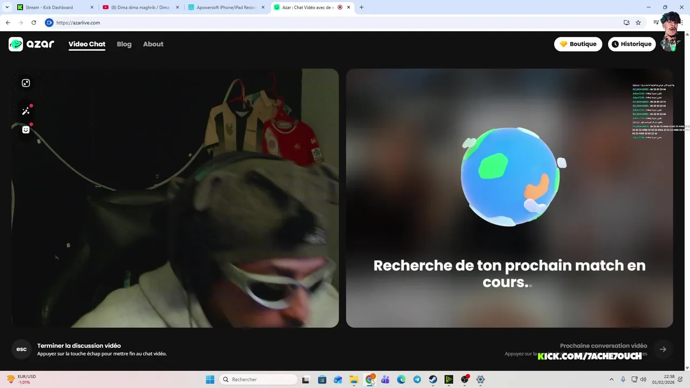Image resolution: width=690 pixels, height=388 pixels.
Task: Click Chrome icon on taskbar
Action: pos(369,379)
